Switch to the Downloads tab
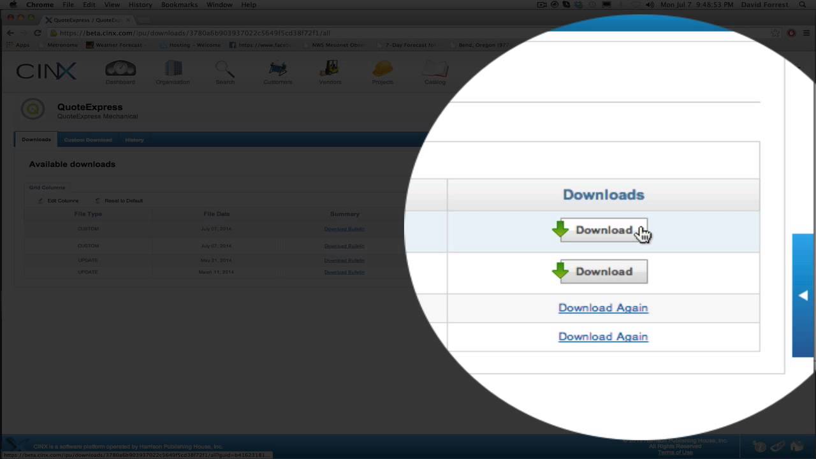Viewport: 816px width, 459px height. point(36,140)
